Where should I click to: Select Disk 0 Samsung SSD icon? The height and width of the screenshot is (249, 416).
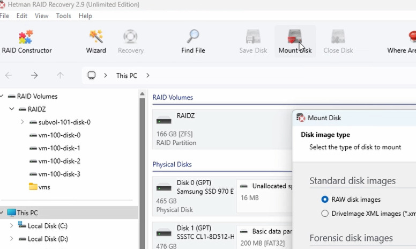164,188
